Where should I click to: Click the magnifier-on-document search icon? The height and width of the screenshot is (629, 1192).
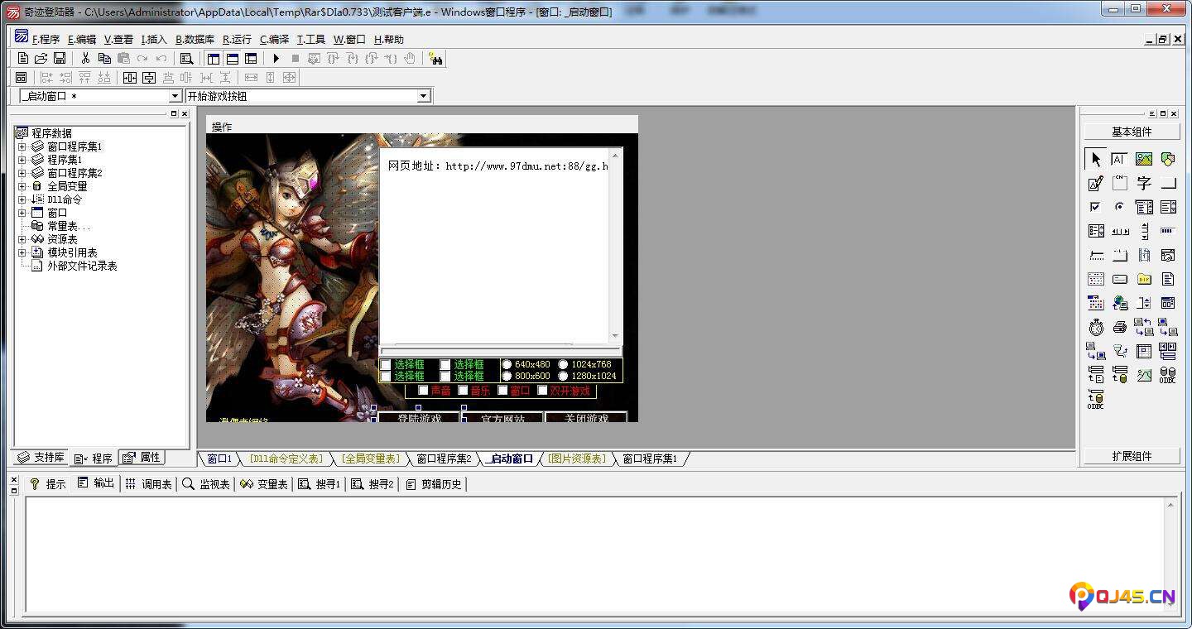pos(187,58)
